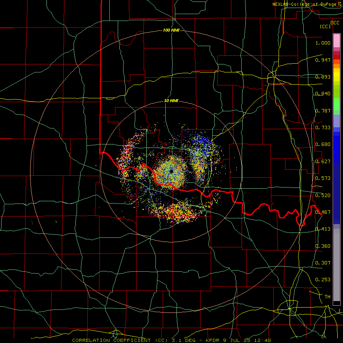343x343 pixels.
Task: Click the 0.307 scale value
Action: click(x=323, y=263)
